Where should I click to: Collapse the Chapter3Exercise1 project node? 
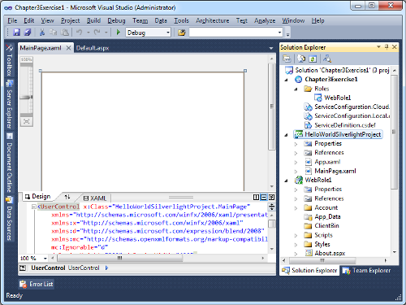coord(286,80)
